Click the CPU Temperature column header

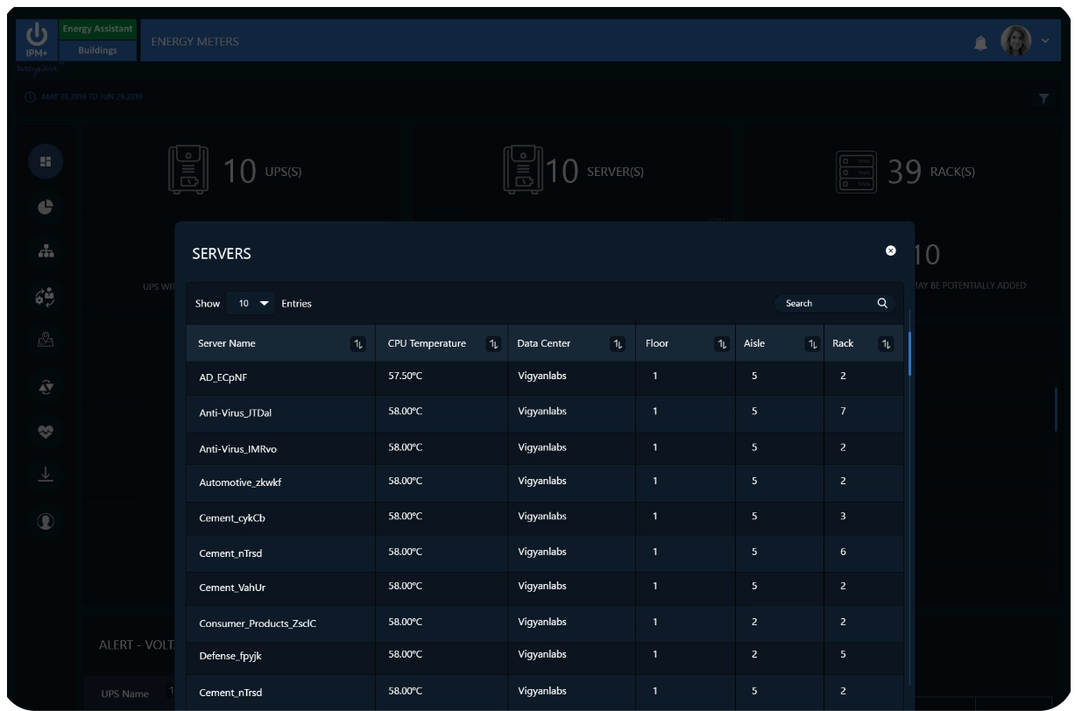(442, 344)
